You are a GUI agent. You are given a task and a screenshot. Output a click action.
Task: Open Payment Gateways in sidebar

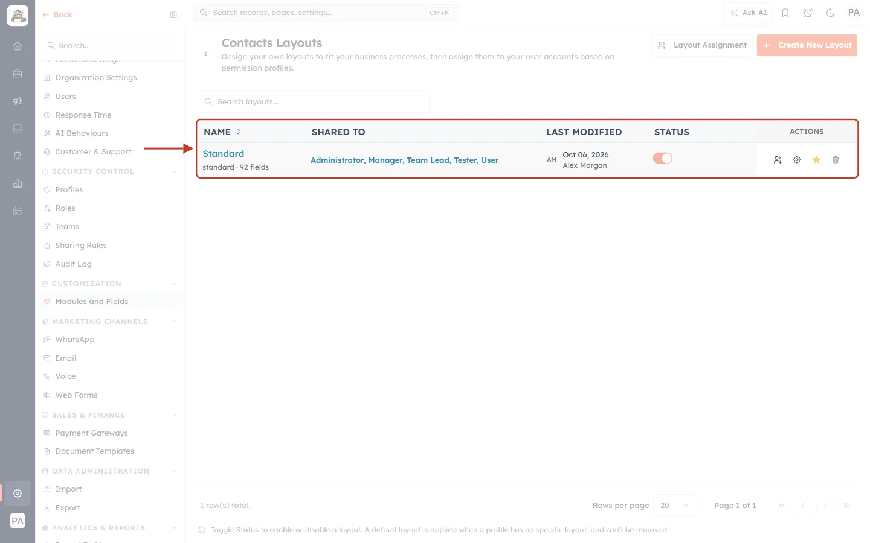click(91, 433)
